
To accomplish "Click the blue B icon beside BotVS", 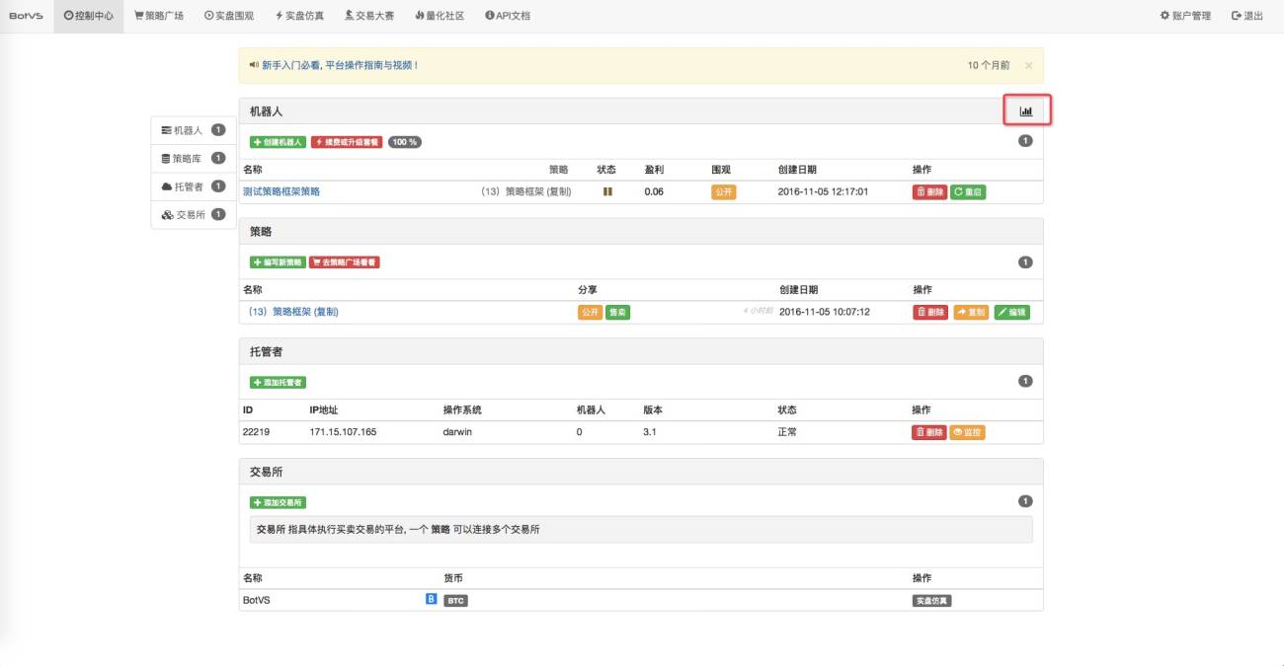I will pos(431,599).
